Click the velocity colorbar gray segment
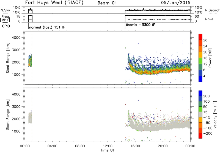The width and height of the screenshot is (220, 152). (200, 114)
